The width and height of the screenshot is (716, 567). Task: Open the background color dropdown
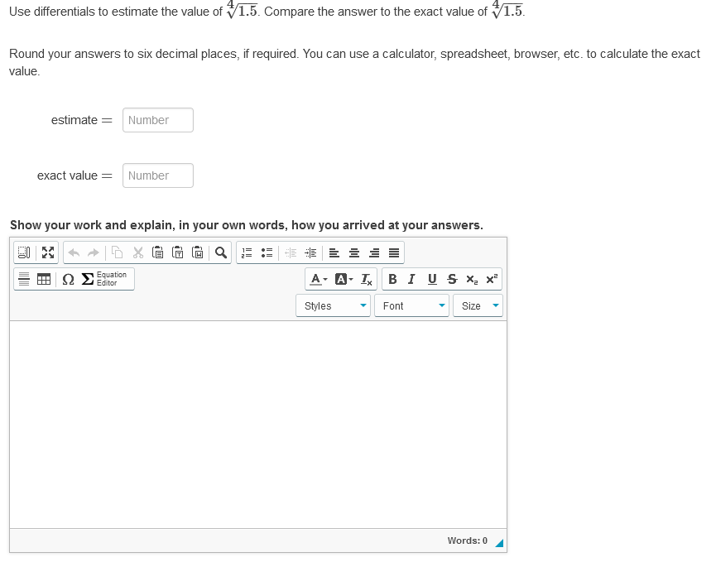(344, 279)
